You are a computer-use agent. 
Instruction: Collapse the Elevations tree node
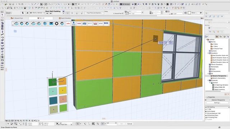click(208, 53)
